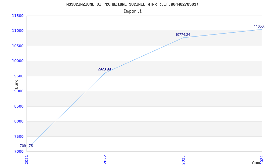Viewport: 265px width, 166px height.
Task: Click the x-axis year 2024
Action: tap(262, 160)
